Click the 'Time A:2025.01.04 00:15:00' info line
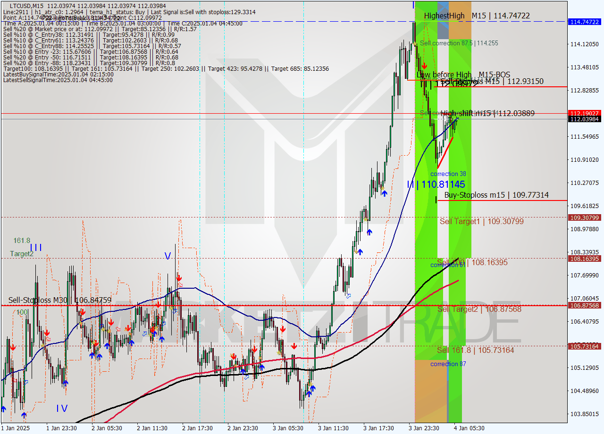604x434 pixels. [x=123, y=23]
